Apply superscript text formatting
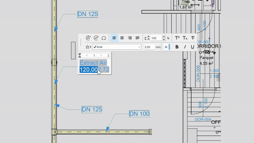The width and height of the screenshot is (254, 143). (177, 38)
